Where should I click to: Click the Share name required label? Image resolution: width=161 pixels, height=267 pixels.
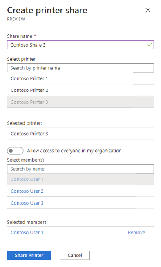click(x=22, y=36)
